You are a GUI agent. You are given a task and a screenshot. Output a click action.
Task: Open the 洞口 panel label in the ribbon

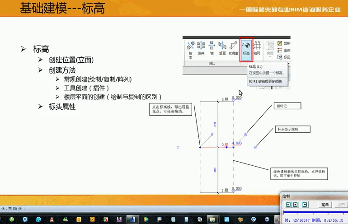[x=212, y=63]
